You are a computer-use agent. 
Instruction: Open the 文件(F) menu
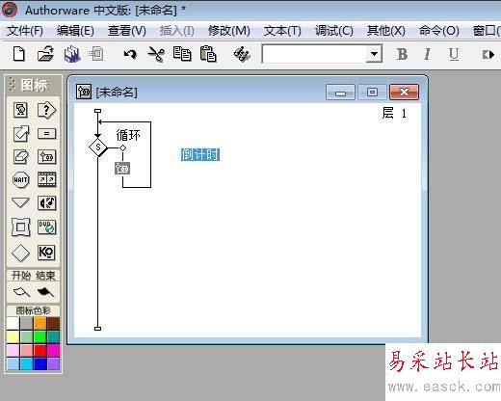pyautogui.click(x=25, y=31)
